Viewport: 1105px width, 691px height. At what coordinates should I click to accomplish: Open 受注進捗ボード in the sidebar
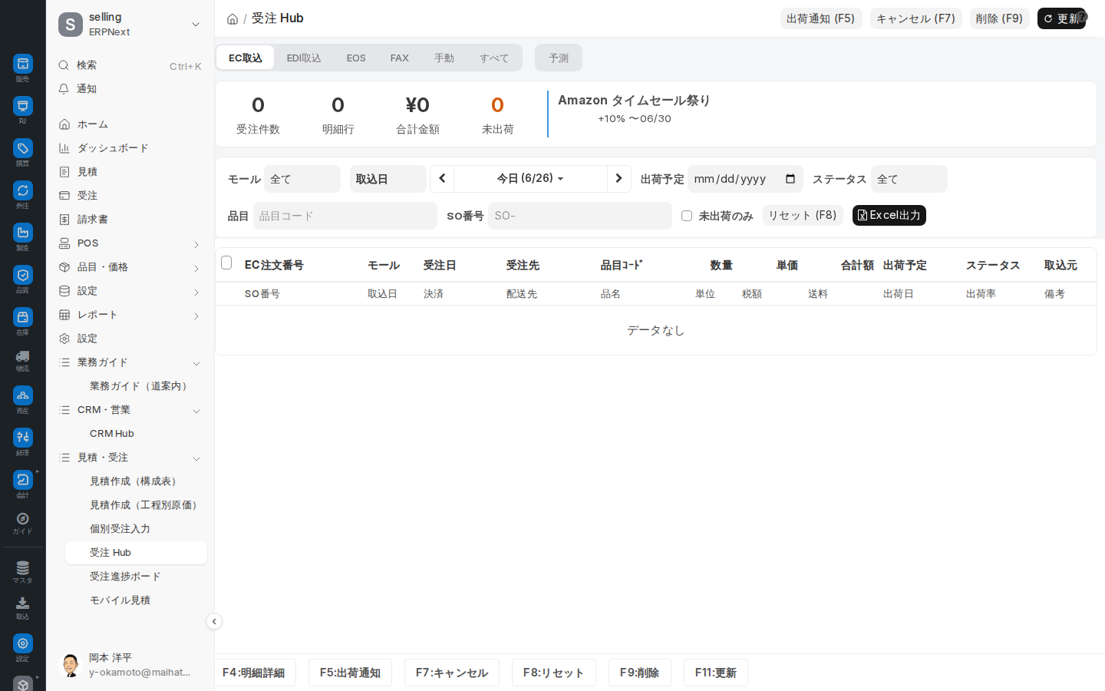[136, 577]
